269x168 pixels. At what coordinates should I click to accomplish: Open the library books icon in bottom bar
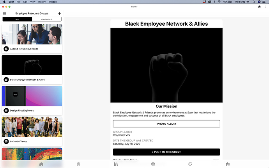(116, 164)
